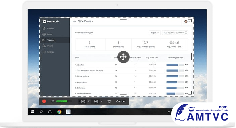Viewport: 236px width, 128px height.
Task: Click the sidebar Settings gear icon
Action: click(44, 52)
